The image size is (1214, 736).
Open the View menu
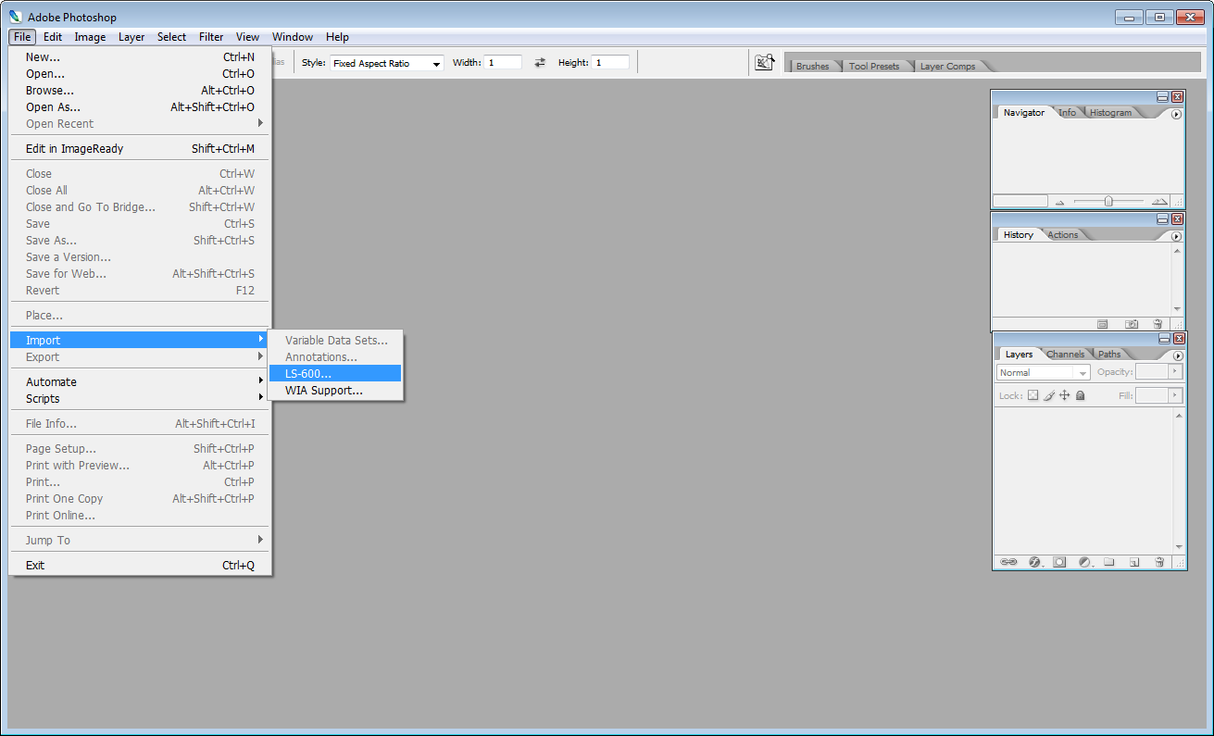(x=247, y=37)
